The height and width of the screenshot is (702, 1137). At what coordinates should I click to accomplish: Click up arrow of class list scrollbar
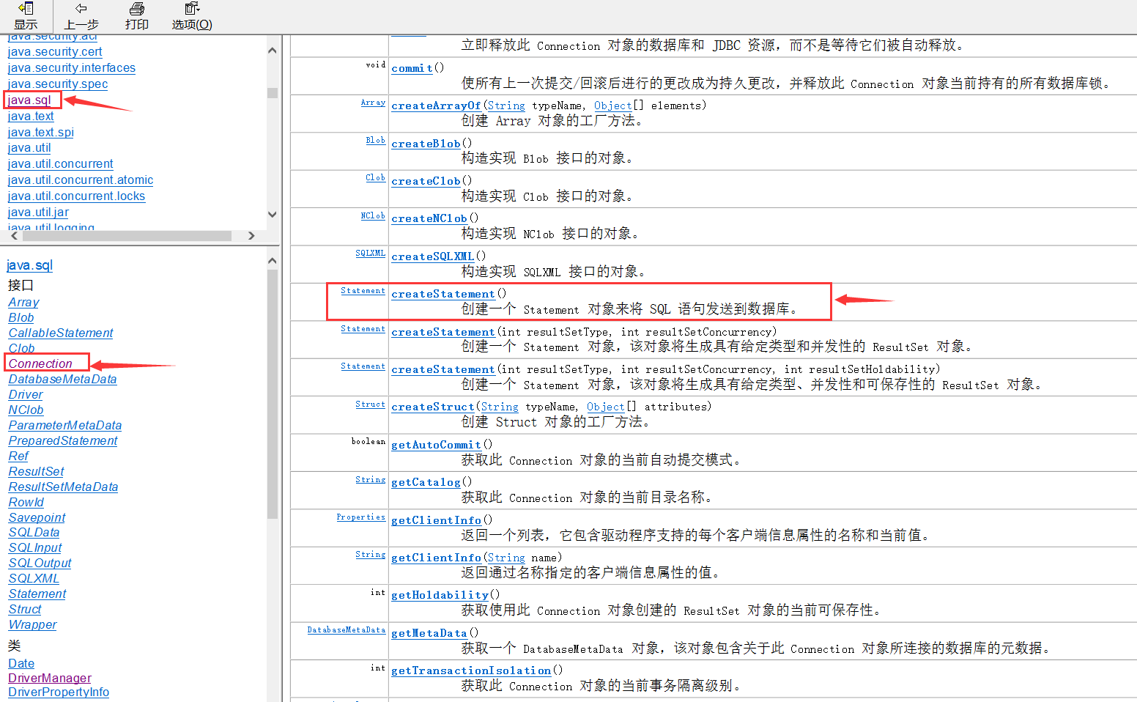tap(273, 261)
